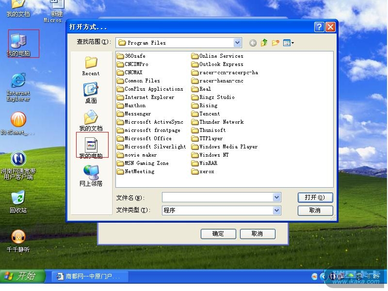Select the Windows Media Player folder

click(x=225, y=147)
